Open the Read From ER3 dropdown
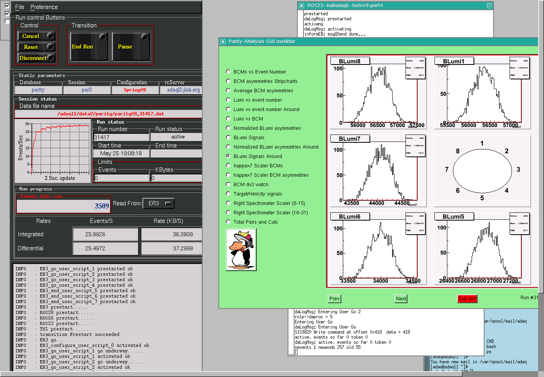 coord(159,203)
